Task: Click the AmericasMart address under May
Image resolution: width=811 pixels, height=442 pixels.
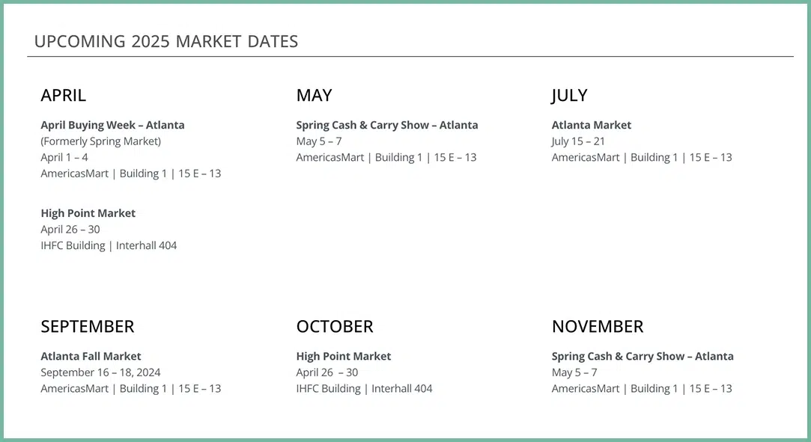Action: (x=386, y=157)
